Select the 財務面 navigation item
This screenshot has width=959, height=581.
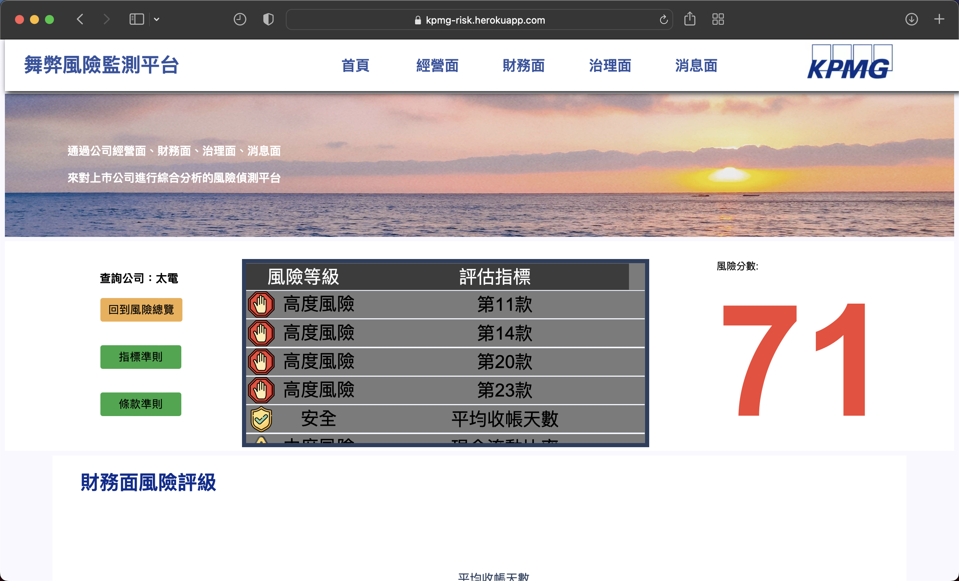tap(523, 66)
